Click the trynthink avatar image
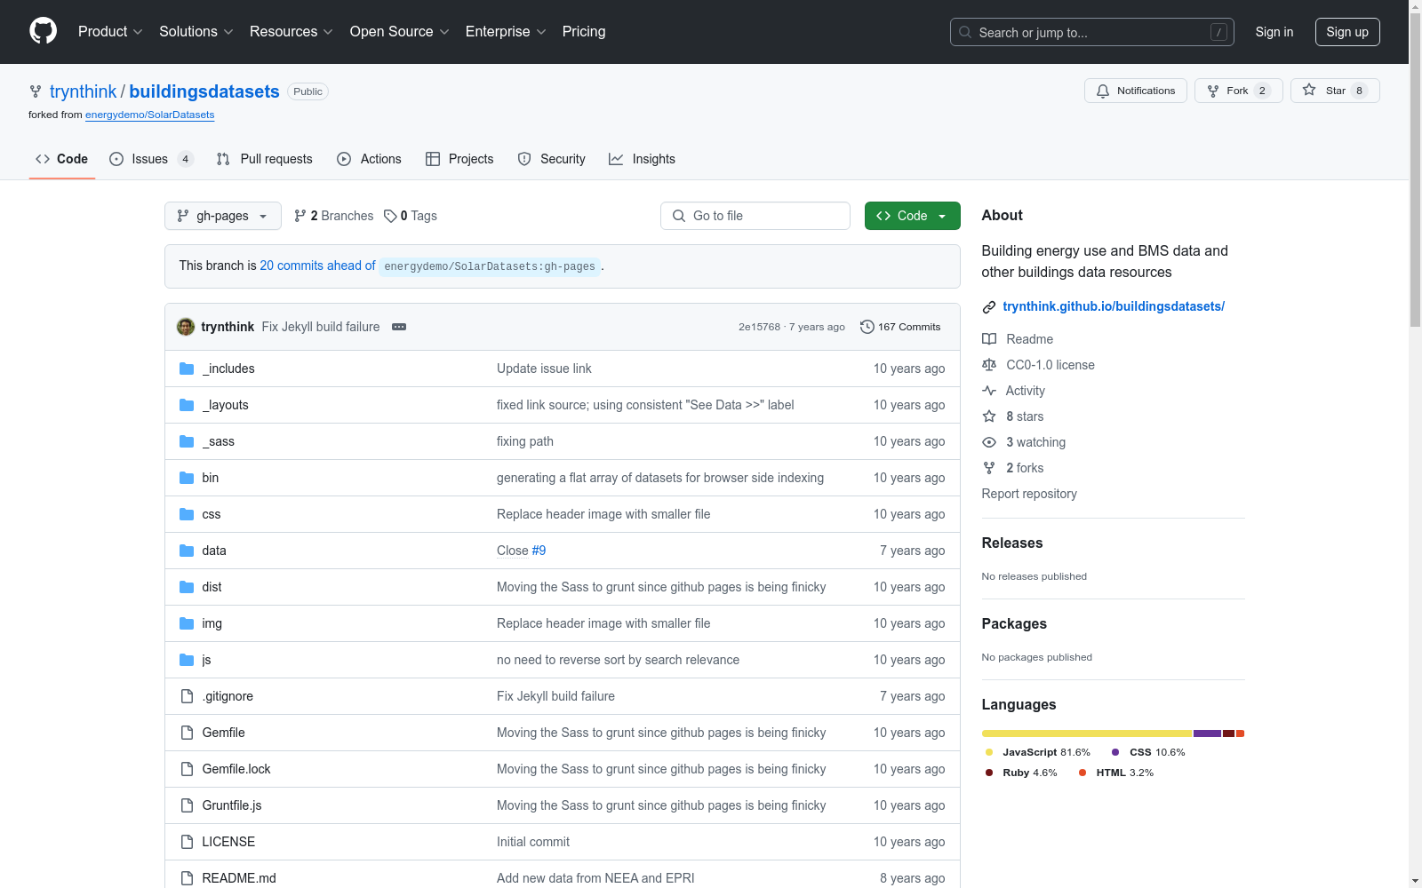Viewport: 1422px width, 888px height. click(x=186, y=327)
